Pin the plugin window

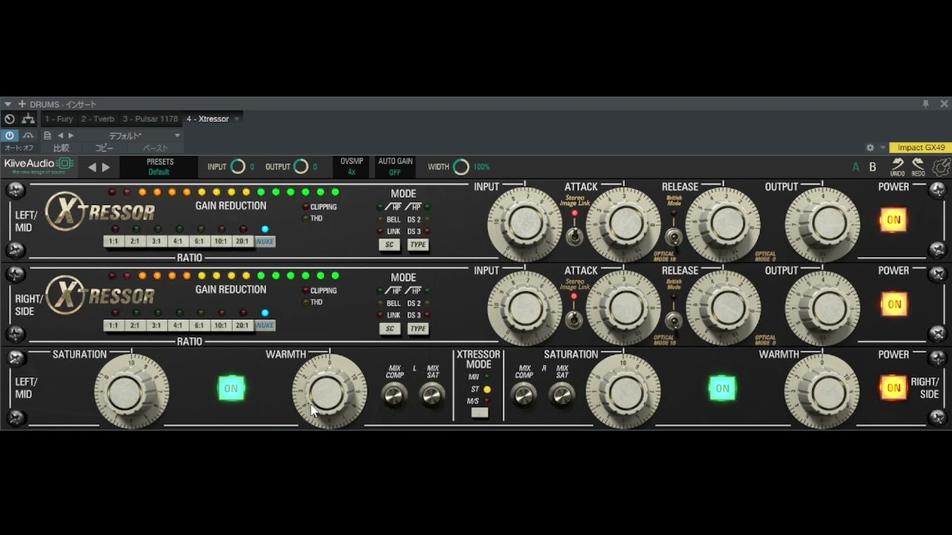click(926, 104)
